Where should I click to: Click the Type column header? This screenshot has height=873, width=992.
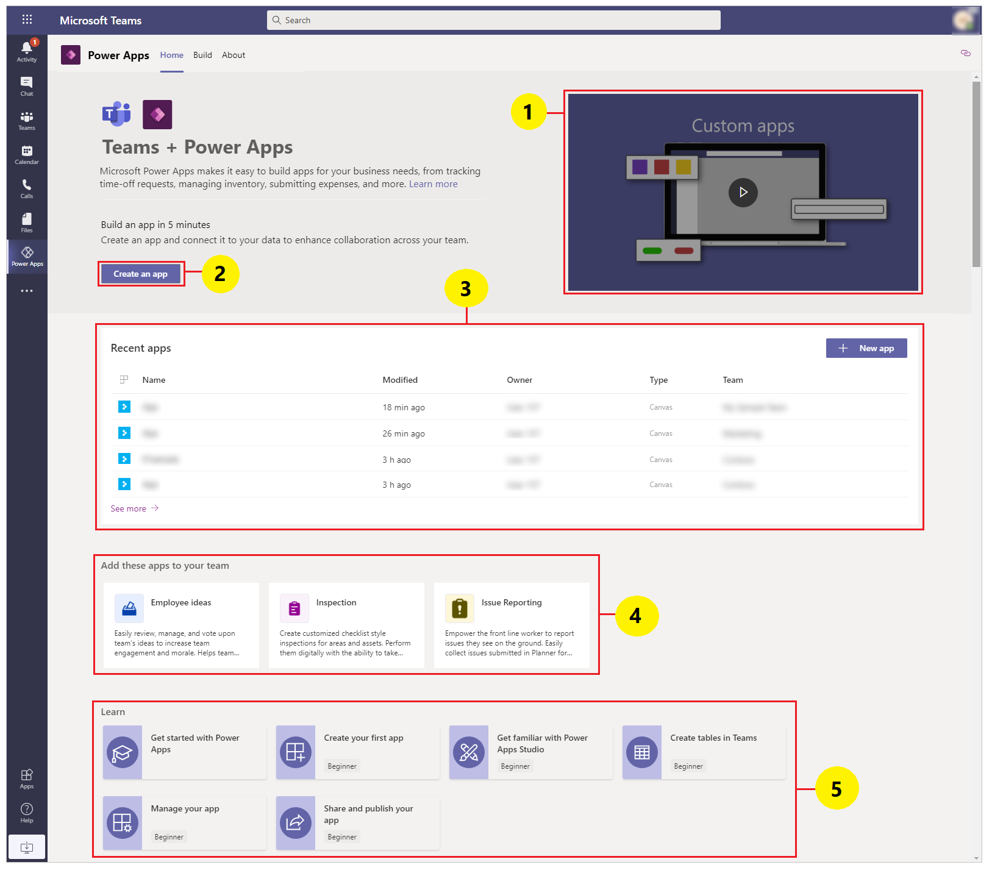pos(658,380)
